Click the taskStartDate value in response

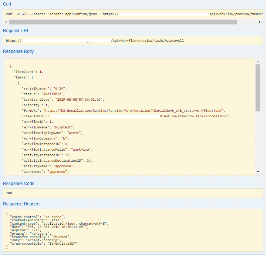[80, 100]
